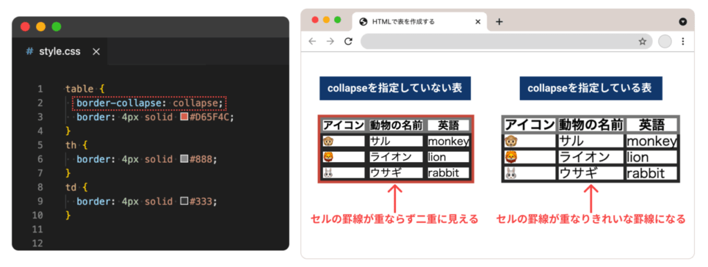Click 'アイコン' header in red-bordered table

click(344, 125)
